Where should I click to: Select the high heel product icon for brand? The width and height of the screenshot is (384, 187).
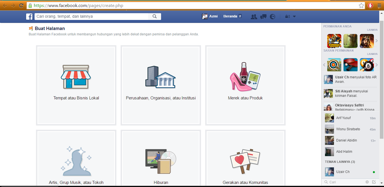245,77
